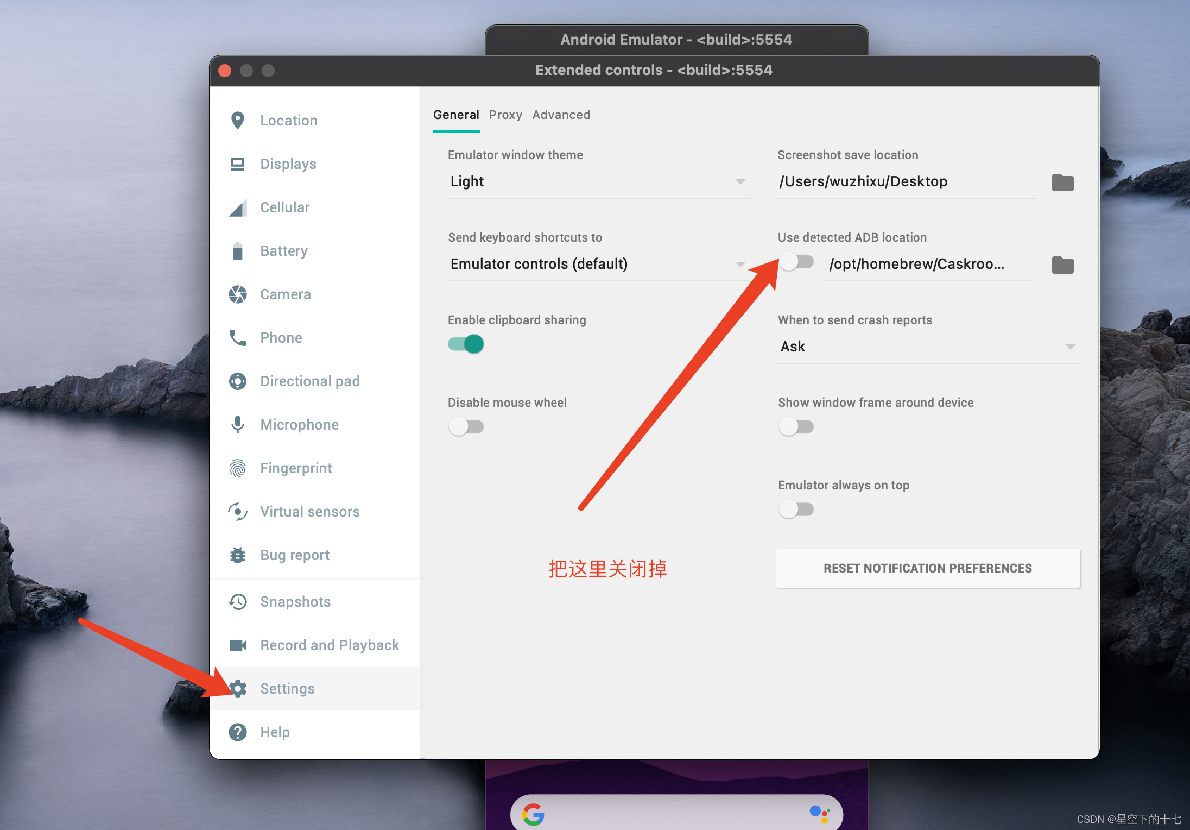Toggle Emulator always on top
Image resolution: width=1190 pixels, height=830 pixels.
(x=796, y=509)
